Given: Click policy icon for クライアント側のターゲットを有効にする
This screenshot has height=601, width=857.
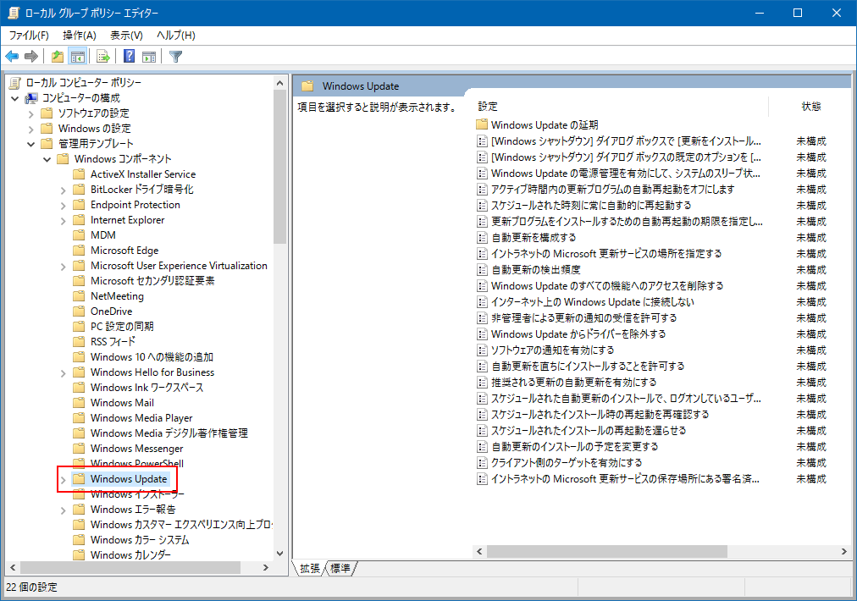Looking at the screenshot, I should click(482, 463).
